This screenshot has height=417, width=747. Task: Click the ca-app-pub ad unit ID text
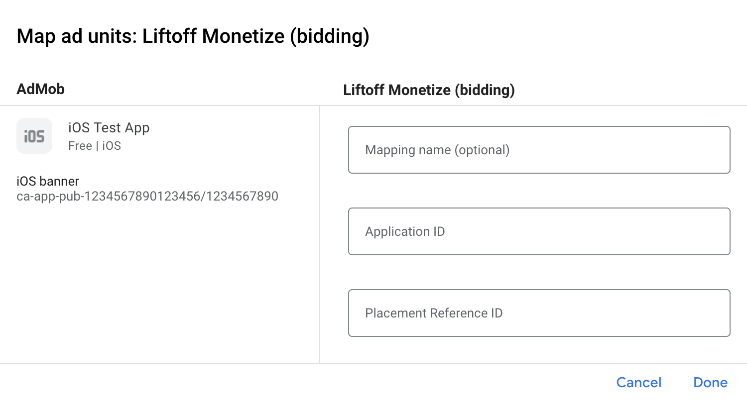(x=147, y=196)
